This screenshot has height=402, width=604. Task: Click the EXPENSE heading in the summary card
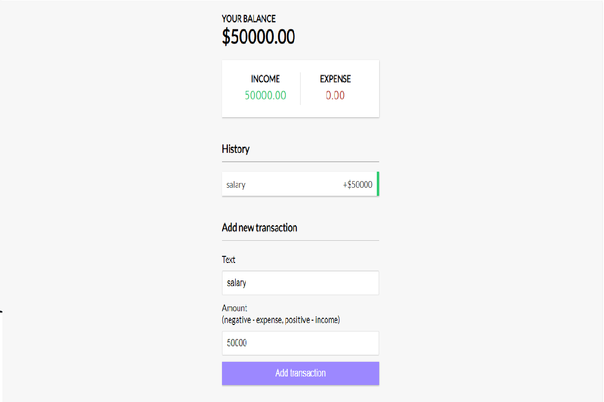[x=335, y=79]
